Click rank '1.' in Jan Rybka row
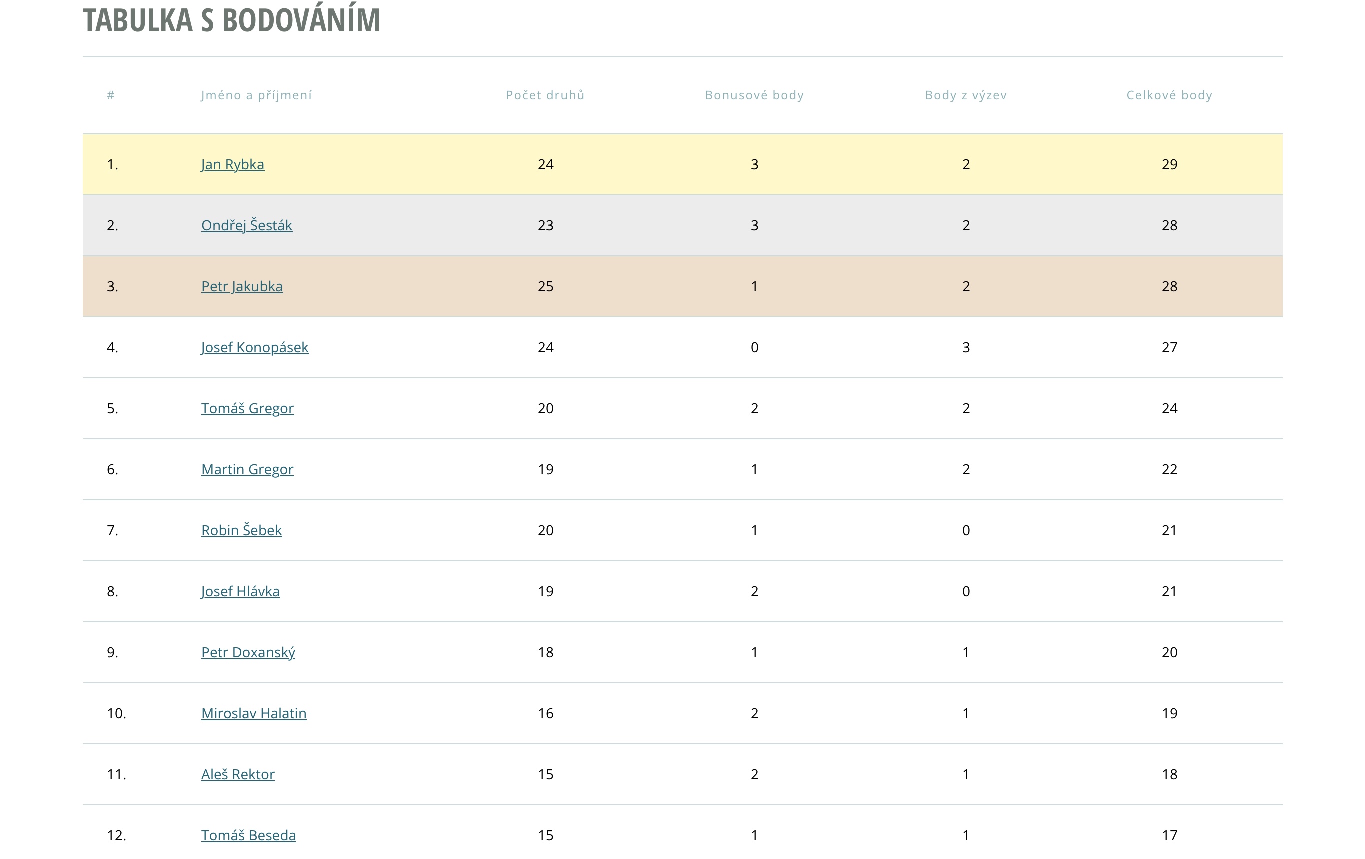The height and width of the screenshot is (859, 1365). point(113,164)
